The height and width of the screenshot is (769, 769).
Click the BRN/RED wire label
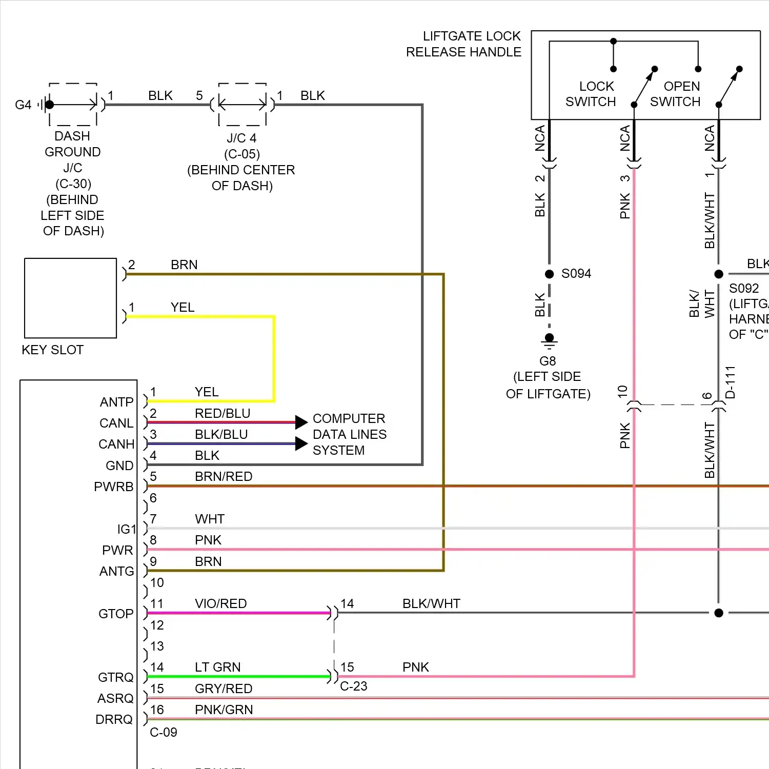pyautogui.click(x=224, y=476)
